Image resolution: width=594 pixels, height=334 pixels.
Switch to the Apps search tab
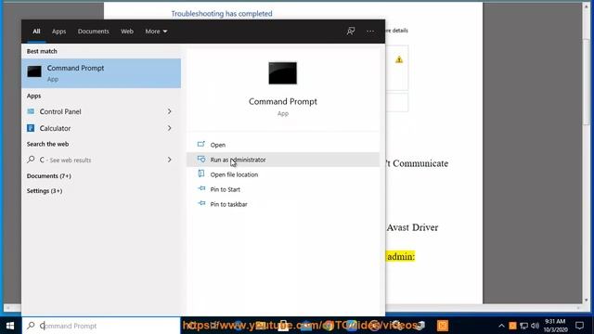click(58, 31)
